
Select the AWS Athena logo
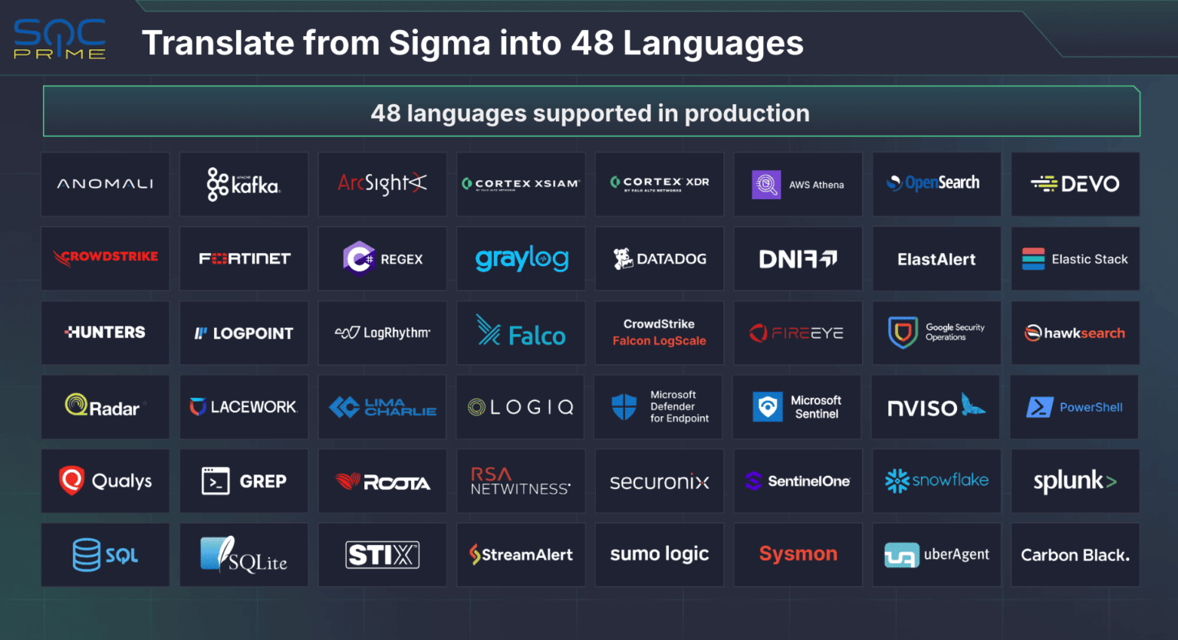point(798,184)
